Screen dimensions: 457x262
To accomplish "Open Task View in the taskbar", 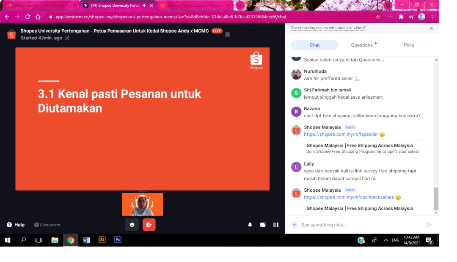I will [x=39, y=240].
